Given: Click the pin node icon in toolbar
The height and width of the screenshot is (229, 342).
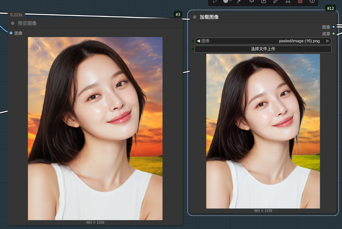Looking at the screenshot, I should [251, 1].
